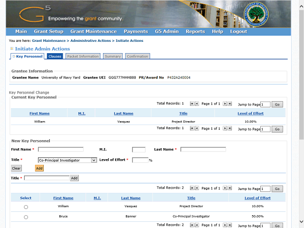Viewport: 304px width, 228px height.
Task: Switch to the Clauses tab
Action: [55, 56]
